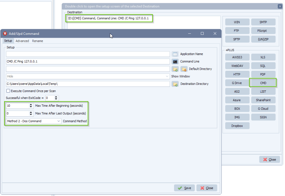Browse for Destination Directory folder icon
285x196 pixels.
(x=175, y=84)
